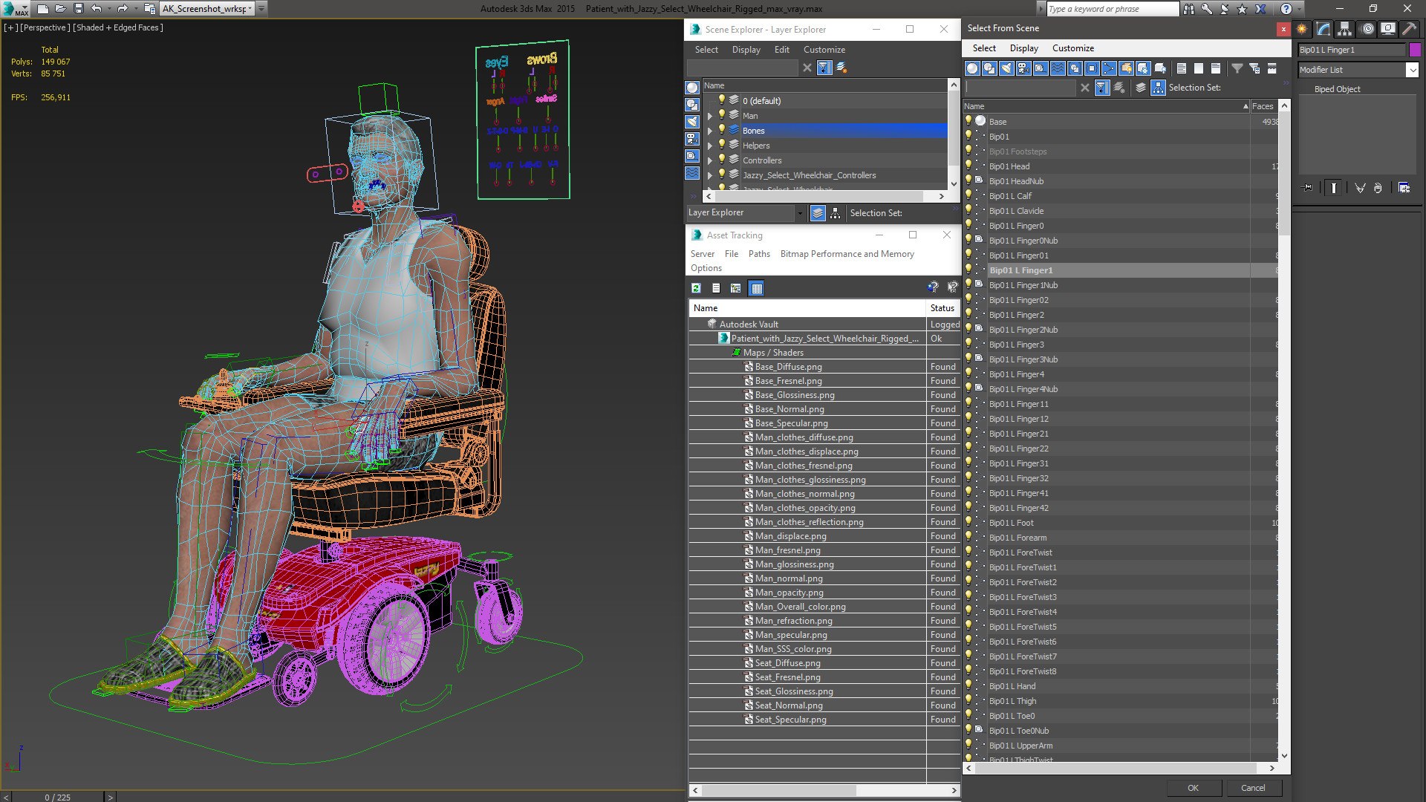Switch Asset Tracking to table view
Screen dimensions: 1426x802
[756, 288]
